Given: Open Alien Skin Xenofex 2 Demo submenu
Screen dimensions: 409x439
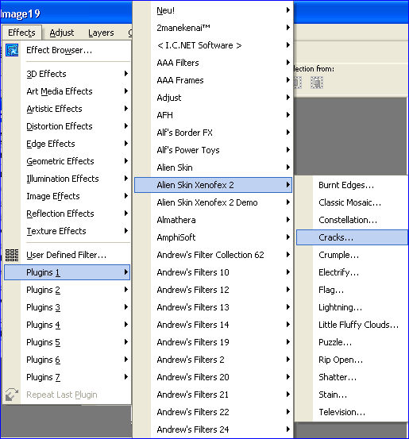Looking at the screenshot, I should point(213,202).
